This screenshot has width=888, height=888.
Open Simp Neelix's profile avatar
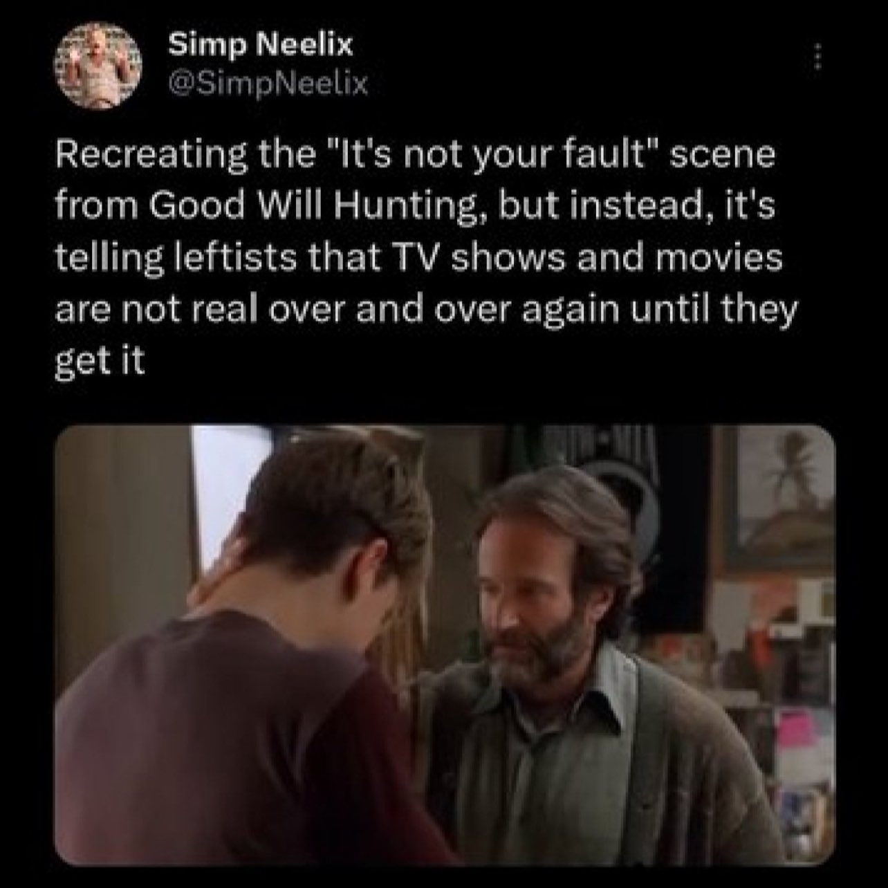tap(99, 66)
